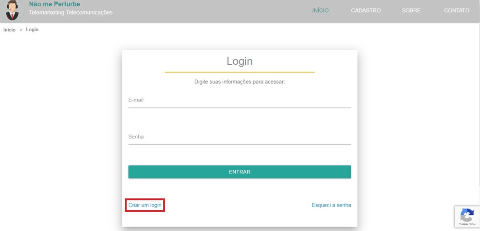Image resolution: width=480 pixels, height=231 pixels.
Task: Click 'Digite suas informações para acessar' text
Action: (x=240, y=82)
